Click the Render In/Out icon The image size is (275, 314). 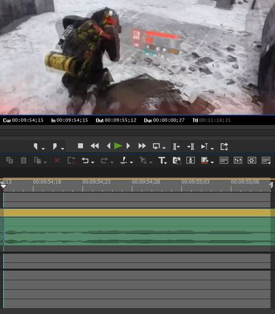pyautogui.click(x=204, y=160)
